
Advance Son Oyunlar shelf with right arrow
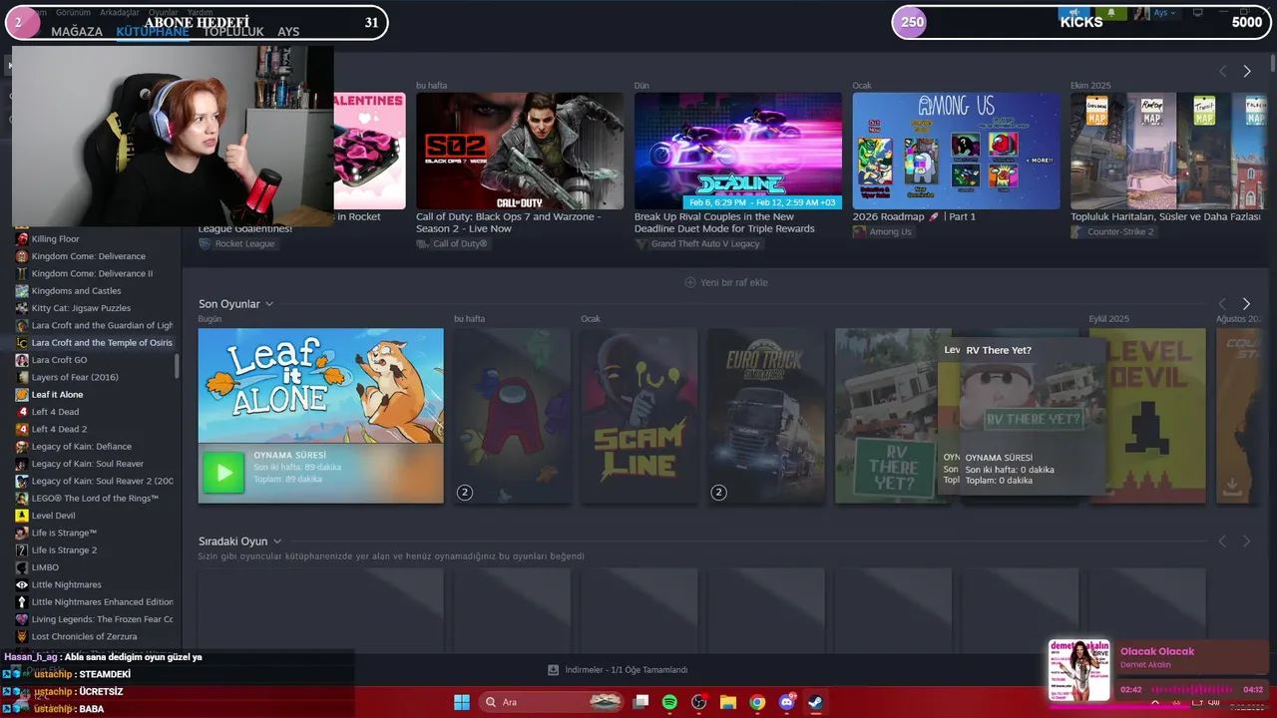tap(1246, 304)
